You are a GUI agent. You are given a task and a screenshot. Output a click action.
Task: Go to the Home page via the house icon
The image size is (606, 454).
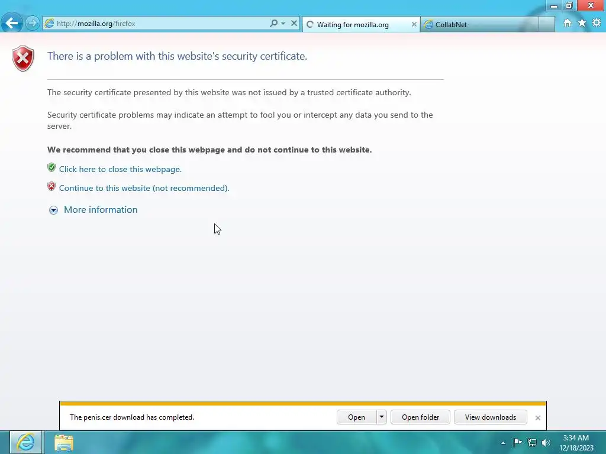tap(568, 23)
